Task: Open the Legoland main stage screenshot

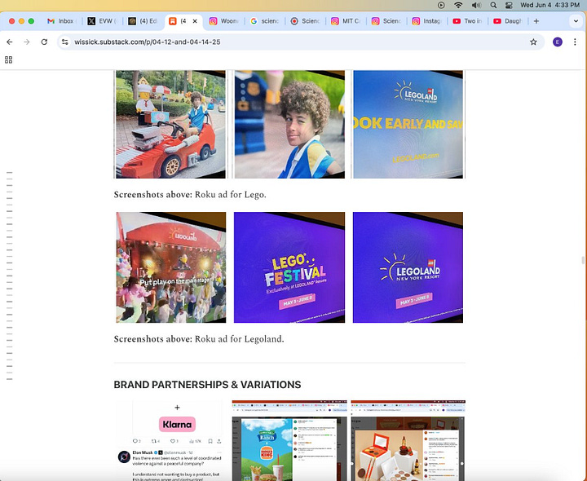Action: pyautogui.click(x=170, y=267)
